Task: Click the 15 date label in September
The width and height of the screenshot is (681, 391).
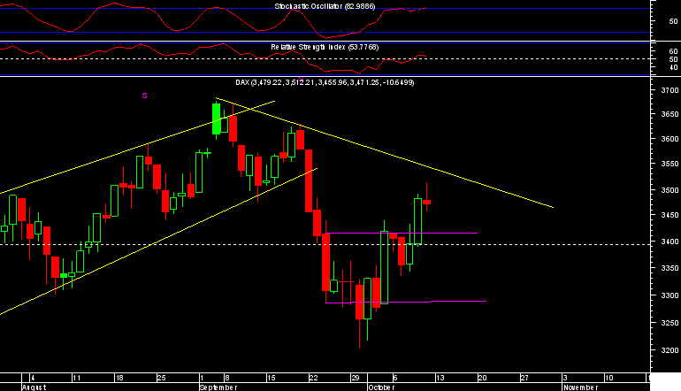Action: click(271, 378)
